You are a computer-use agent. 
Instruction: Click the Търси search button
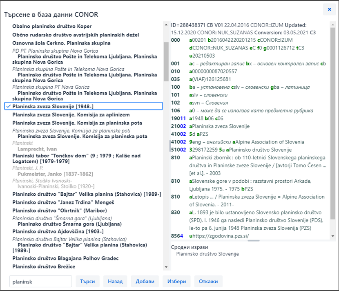(87, 281)
